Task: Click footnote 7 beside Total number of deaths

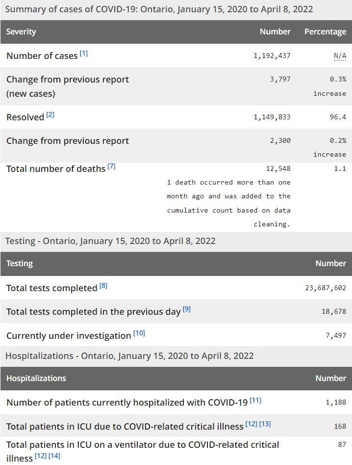Action: click(111, 166)
